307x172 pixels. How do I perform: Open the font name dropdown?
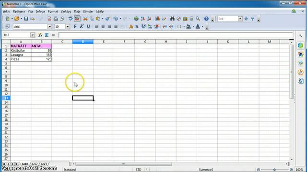[50, 27]
